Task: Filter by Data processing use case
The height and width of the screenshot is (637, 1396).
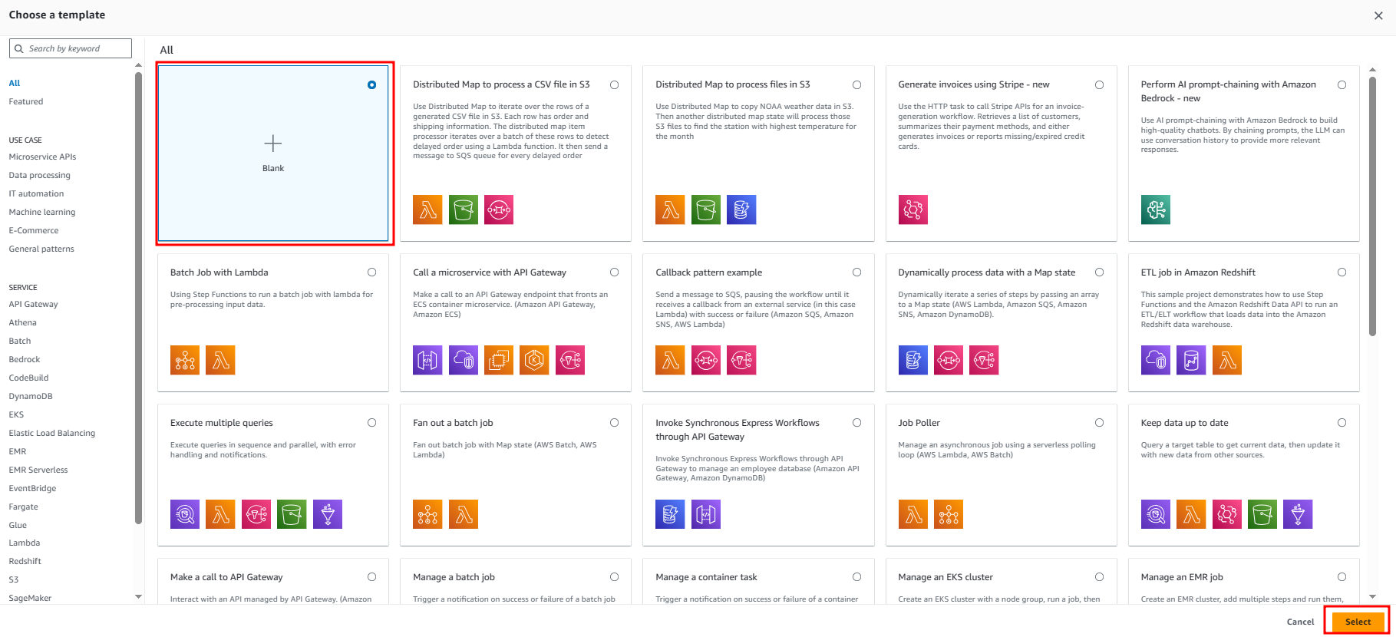Action: 39,175
